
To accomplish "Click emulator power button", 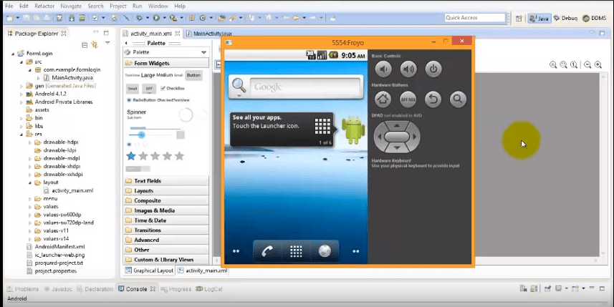I will point(433,69).
